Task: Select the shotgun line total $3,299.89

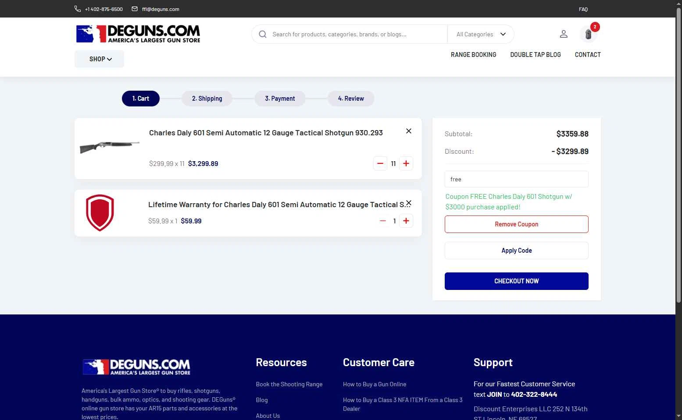Action: 203,164
